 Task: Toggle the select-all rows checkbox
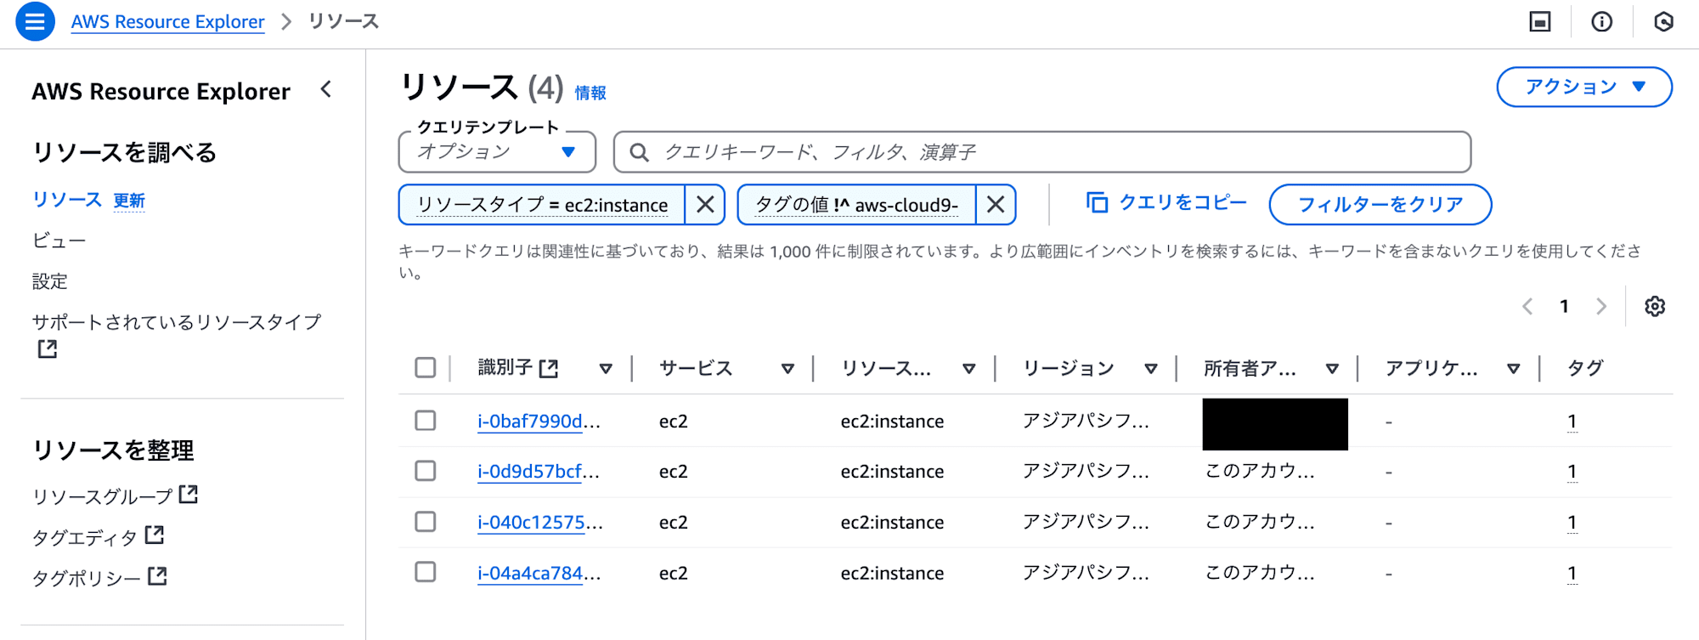[426, 367]
